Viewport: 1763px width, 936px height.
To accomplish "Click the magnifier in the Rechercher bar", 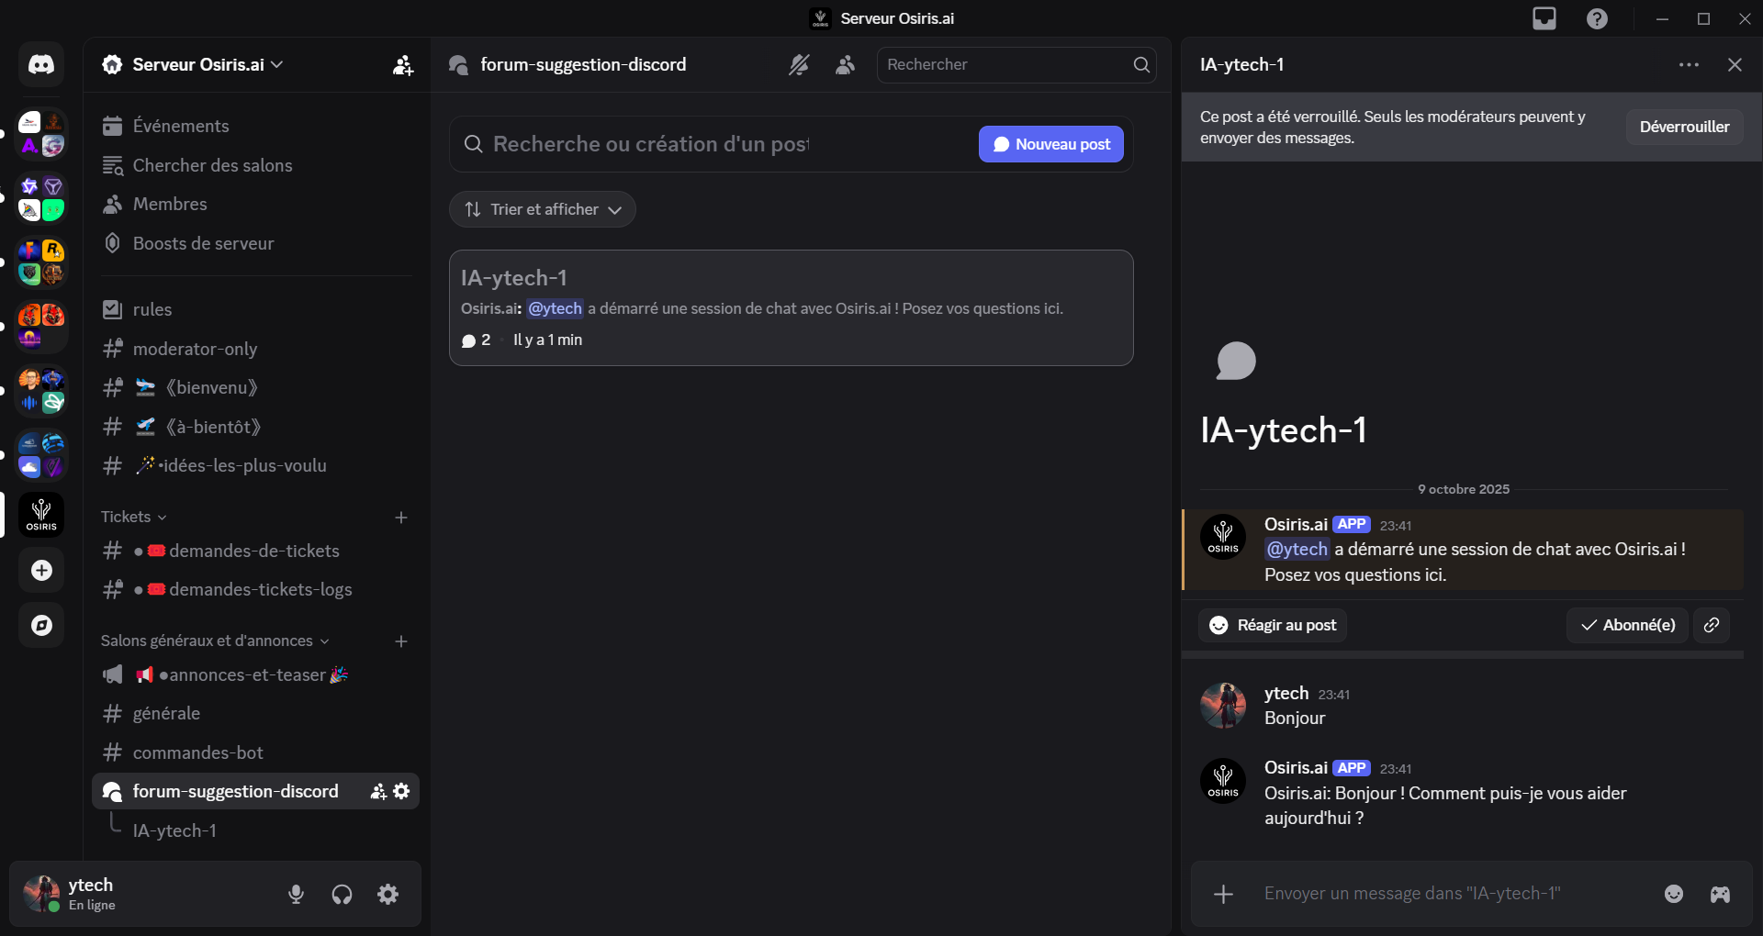I will tap(1140, 64).
